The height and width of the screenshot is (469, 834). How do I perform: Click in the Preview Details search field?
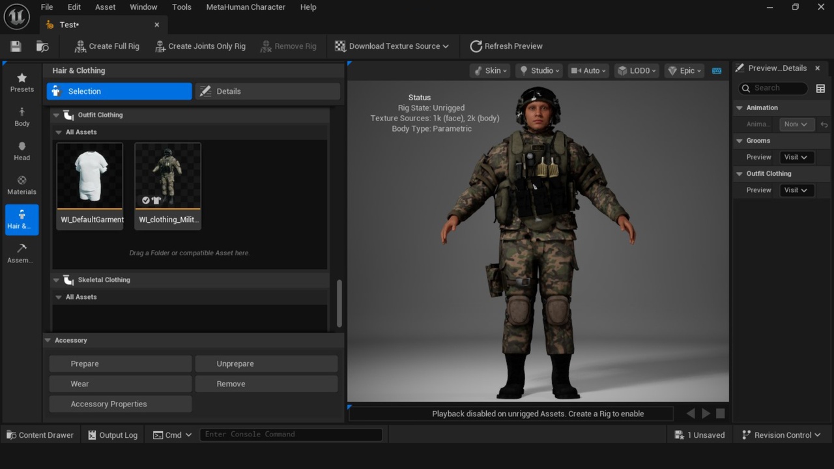pyautogui.click(x=773, y=88)
